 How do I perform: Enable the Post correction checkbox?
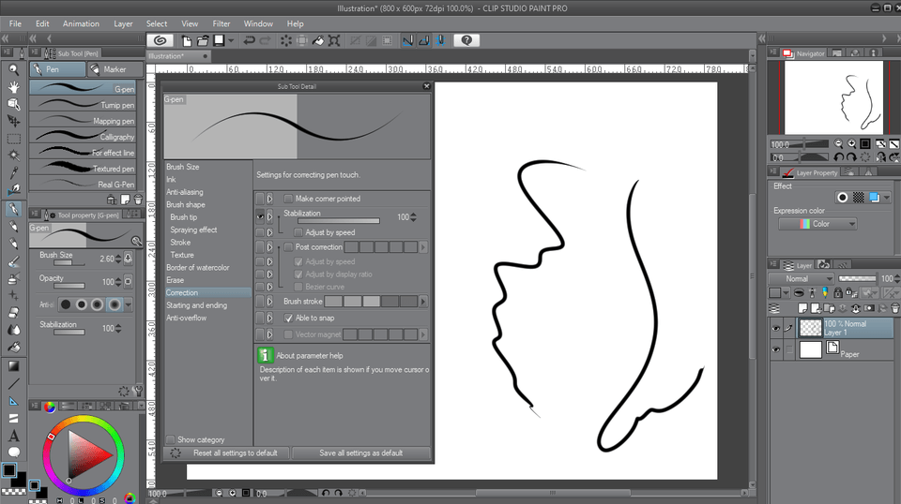[x=288, y=247]
